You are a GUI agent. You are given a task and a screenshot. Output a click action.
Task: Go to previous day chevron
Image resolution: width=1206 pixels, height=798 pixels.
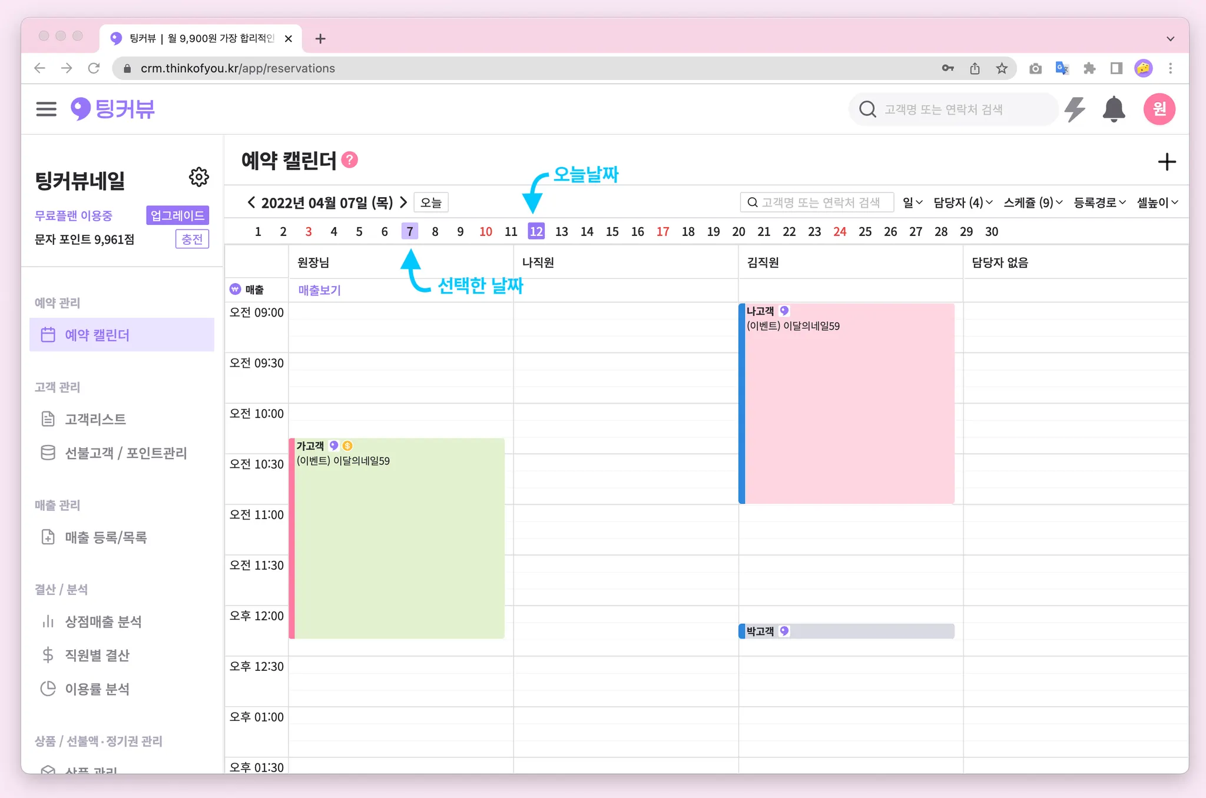pyautogui.click(x=251, y=202)
